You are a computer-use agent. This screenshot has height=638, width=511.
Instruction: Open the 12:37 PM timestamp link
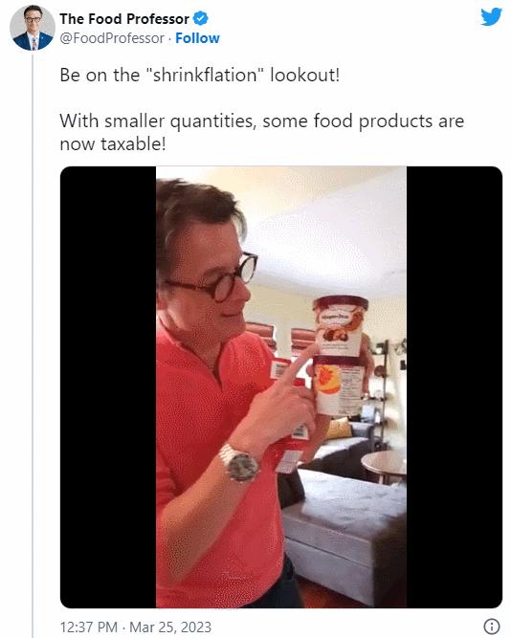(88, 627)
